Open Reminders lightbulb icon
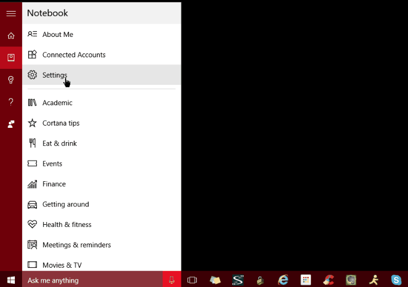 tap(11, 80)
